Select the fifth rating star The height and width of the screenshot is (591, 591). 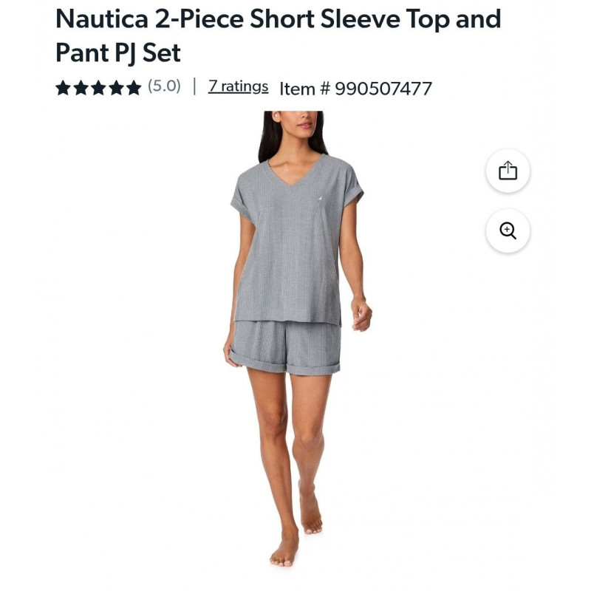tap(134, 88)
